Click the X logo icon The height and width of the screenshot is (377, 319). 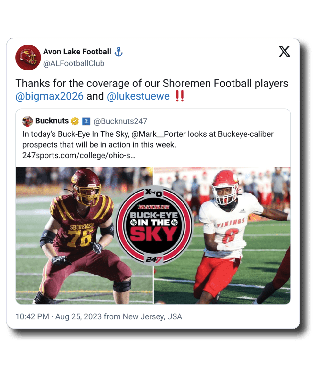tap(284, 52)
